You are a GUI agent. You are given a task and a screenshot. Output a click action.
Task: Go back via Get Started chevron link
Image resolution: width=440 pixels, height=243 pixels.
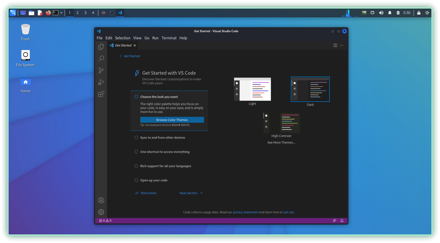click(130, 56)
